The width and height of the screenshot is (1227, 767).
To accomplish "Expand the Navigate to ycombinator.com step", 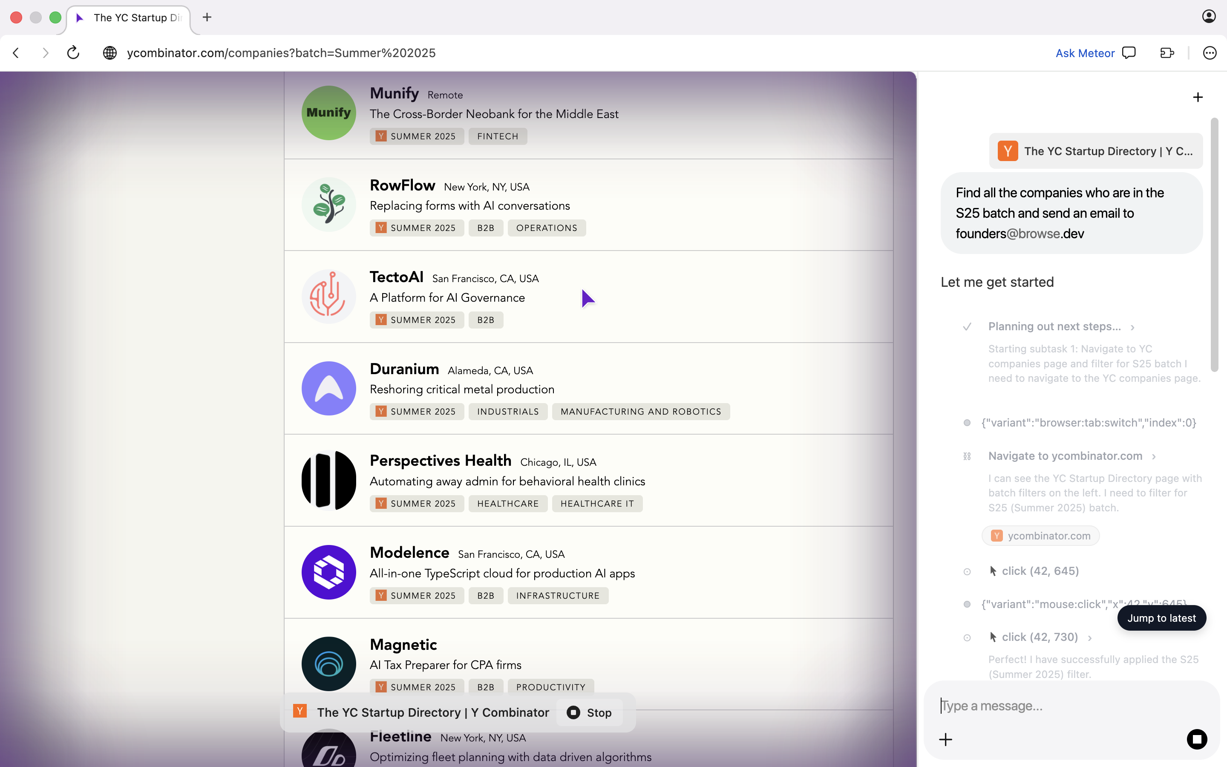I will pyautogui.click(x=1153, y=456).
